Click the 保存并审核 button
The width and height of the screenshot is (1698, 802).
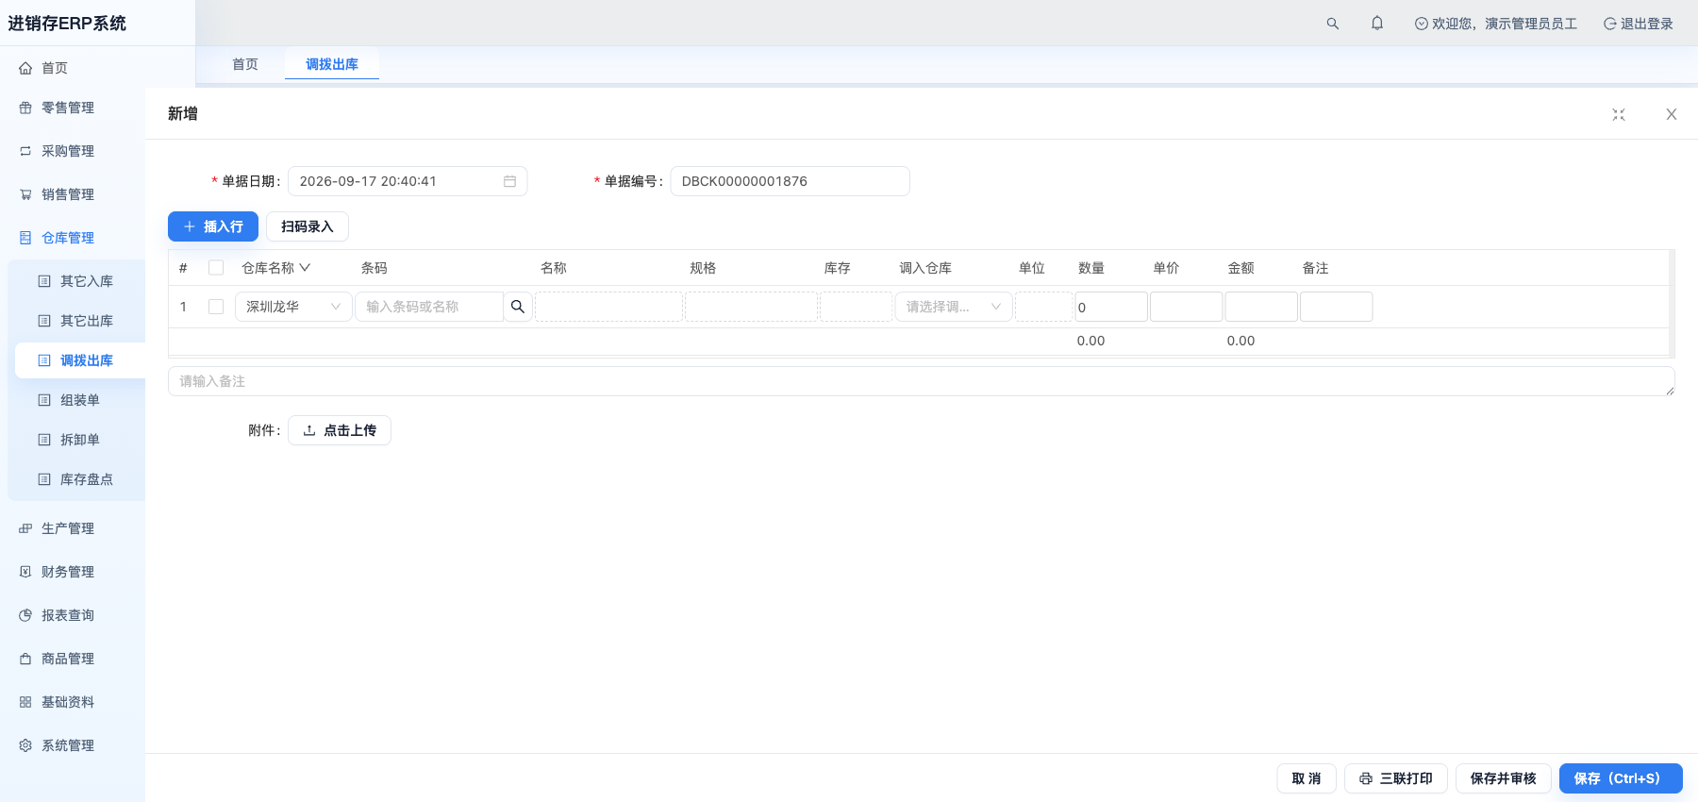click(1504, 778)
